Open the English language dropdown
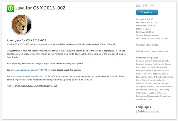The height and width of the screenshot is (121, 178). click(x=147, y=111)
